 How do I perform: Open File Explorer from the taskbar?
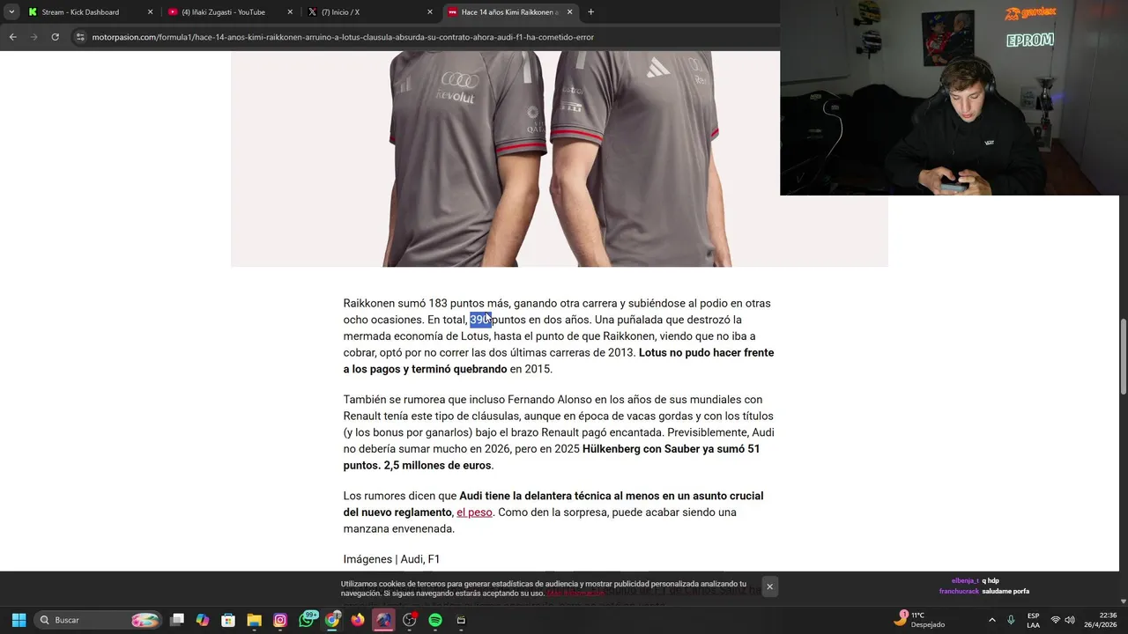(254, 620)
